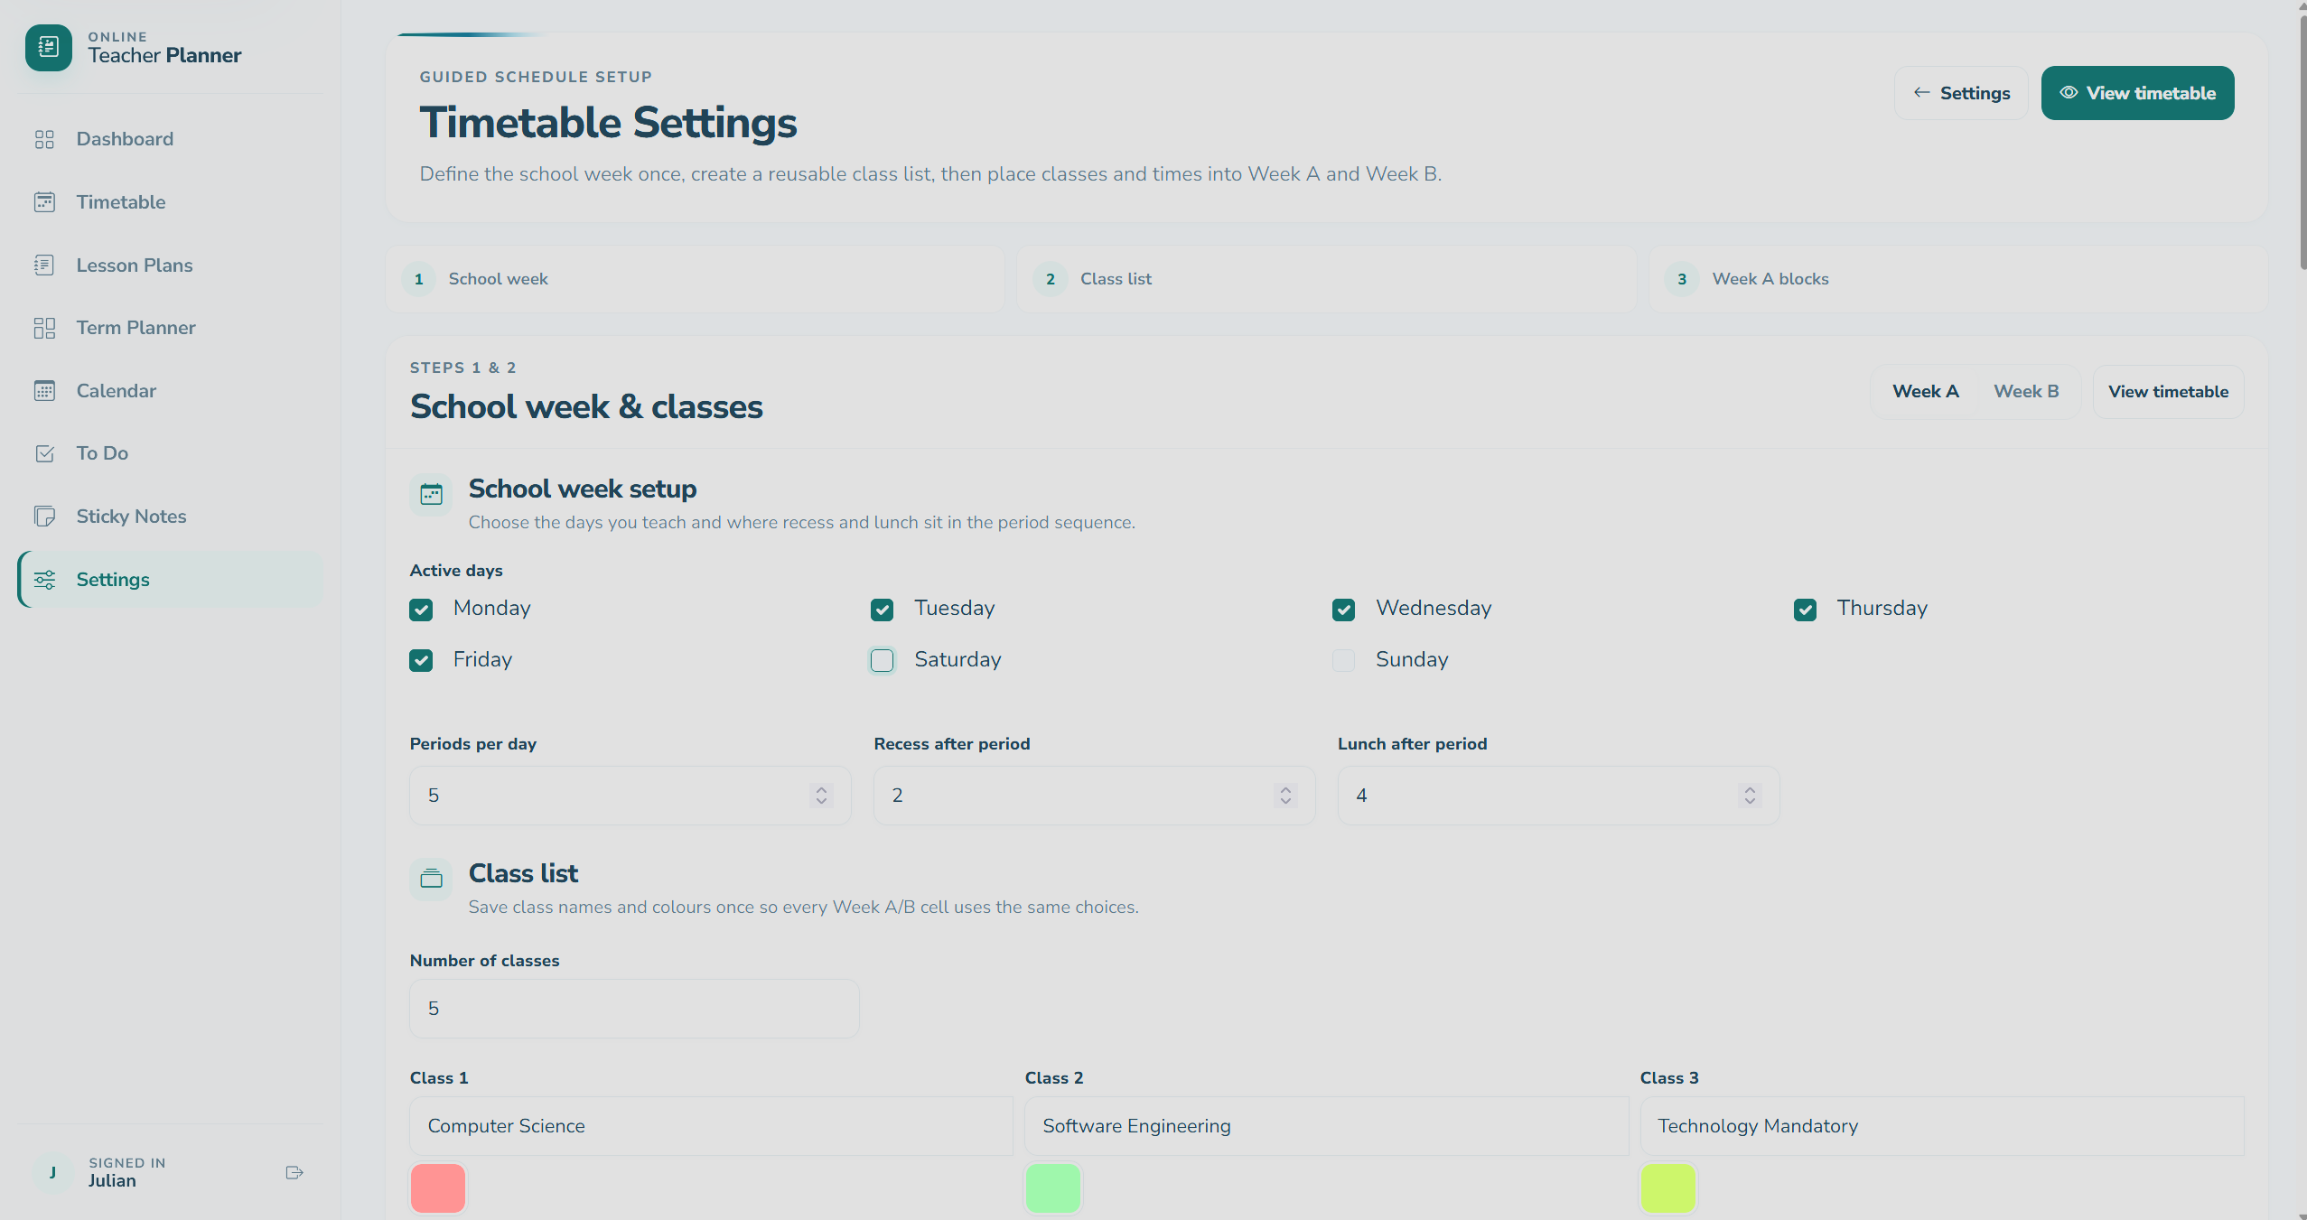Click the Settings sliders icon in sidebar
Viewport: 2307px width, 1220px height.
point(44,580)
